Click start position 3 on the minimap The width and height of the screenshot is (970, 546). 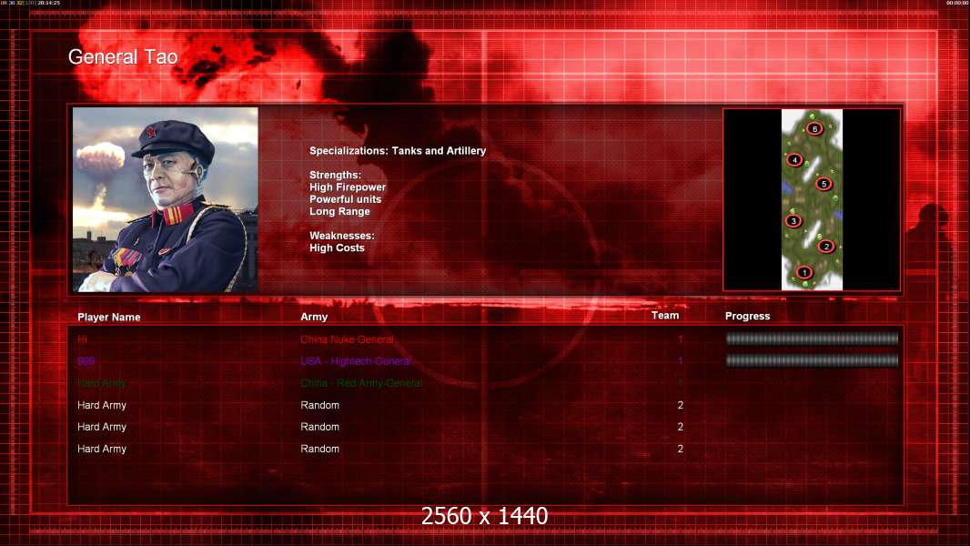[x=793, y=221]
